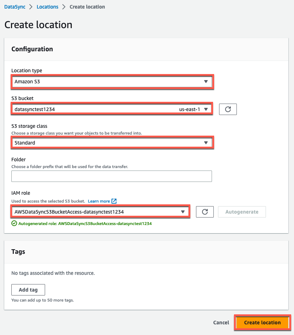
Task: Click the disabled Autogenerate button
Action: 242,212
